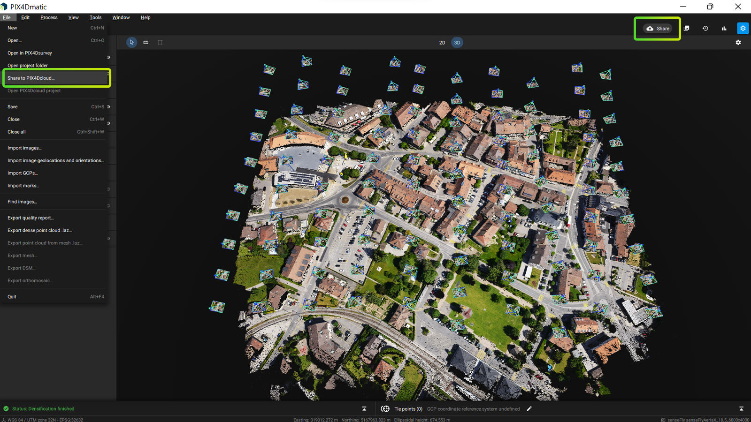Viewport: 751px width, 422px height.
Task: Click the viewport settings gear below the toolbar
Action: tap(738, 42)
